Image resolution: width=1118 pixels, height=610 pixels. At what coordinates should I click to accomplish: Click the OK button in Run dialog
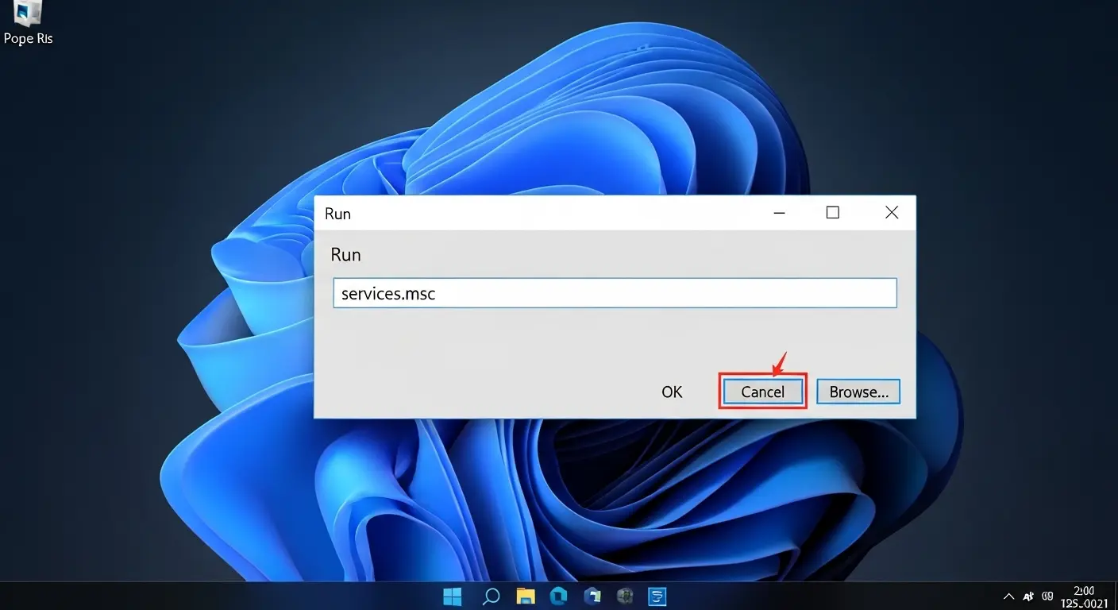pos(672,392)
